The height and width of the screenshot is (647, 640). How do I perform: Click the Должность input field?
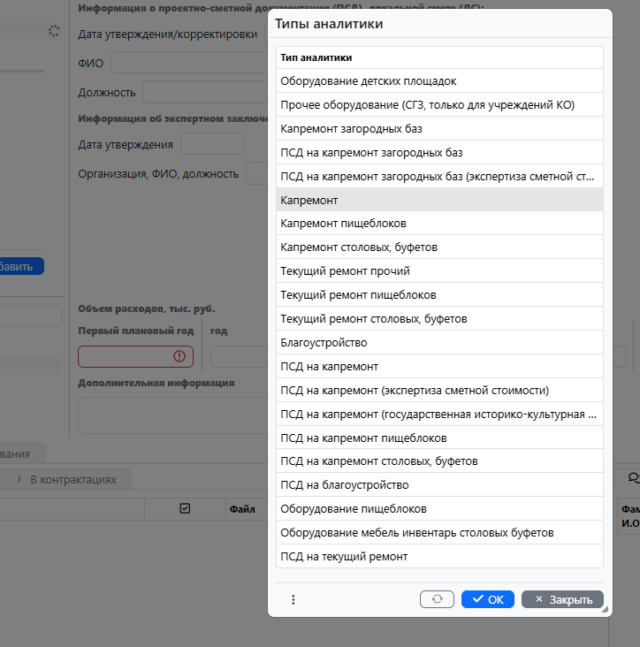pos(203,93)
